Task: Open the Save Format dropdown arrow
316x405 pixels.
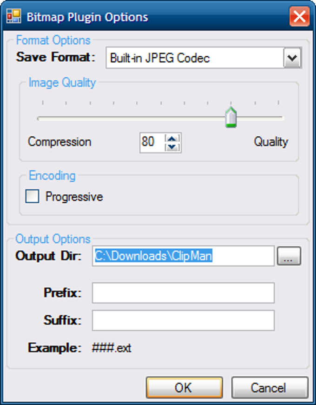Action: point(292,59)
